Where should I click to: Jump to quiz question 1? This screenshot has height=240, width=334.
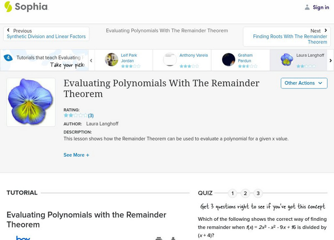(x=233, y=193)
